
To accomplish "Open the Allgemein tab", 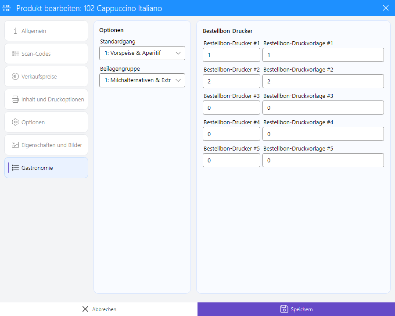I will [47, 31].
